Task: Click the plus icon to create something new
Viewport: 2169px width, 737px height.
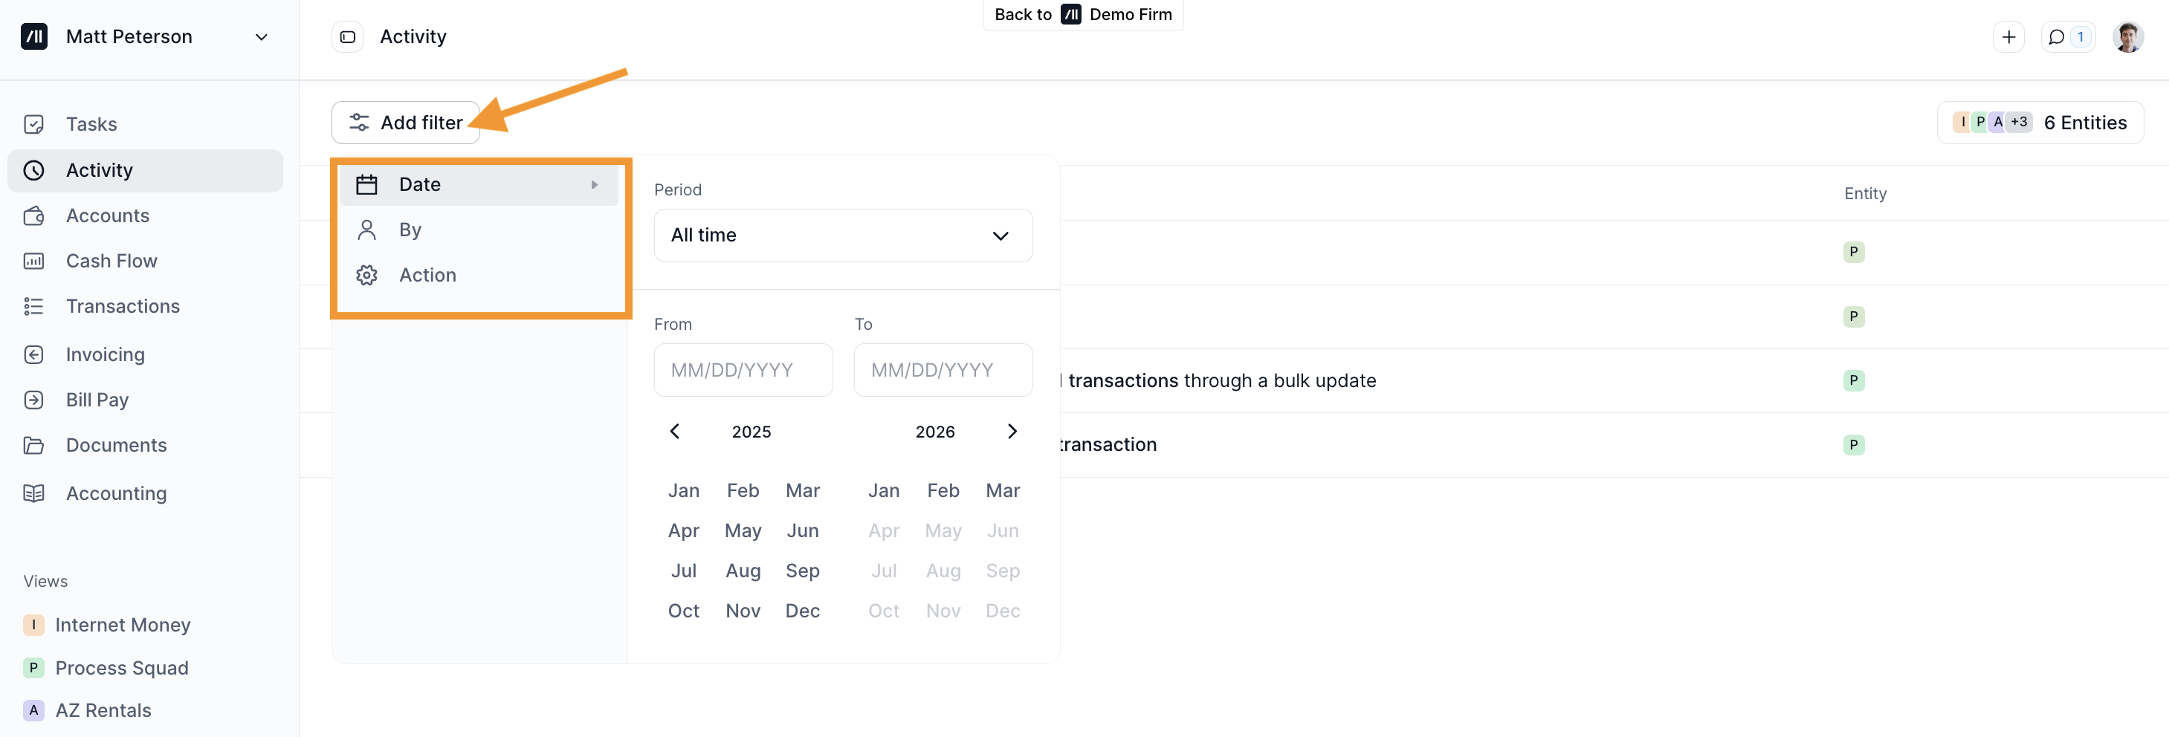Action: pos(2009,37)
